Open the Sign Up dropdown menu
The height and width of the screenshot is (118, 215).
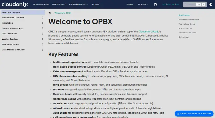click(143, 4)
